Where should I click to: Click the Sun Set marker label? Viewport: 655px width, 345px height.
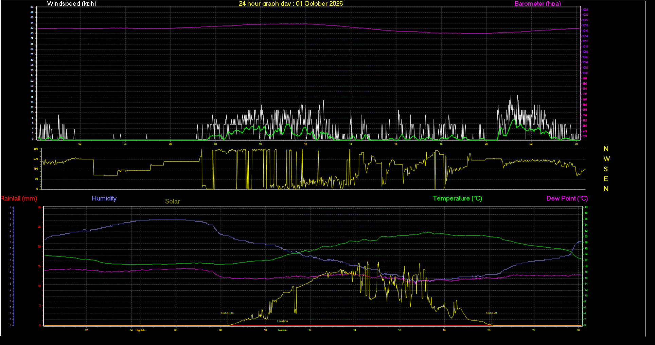[x=491, y=313]
